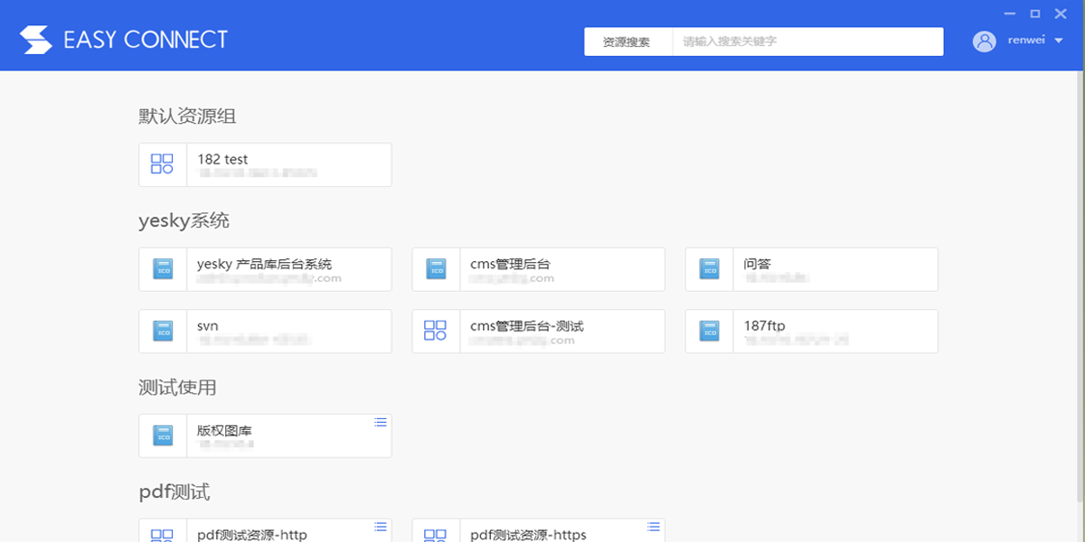
Task: Focus the search keyword input field
Action: pos(807,42)
